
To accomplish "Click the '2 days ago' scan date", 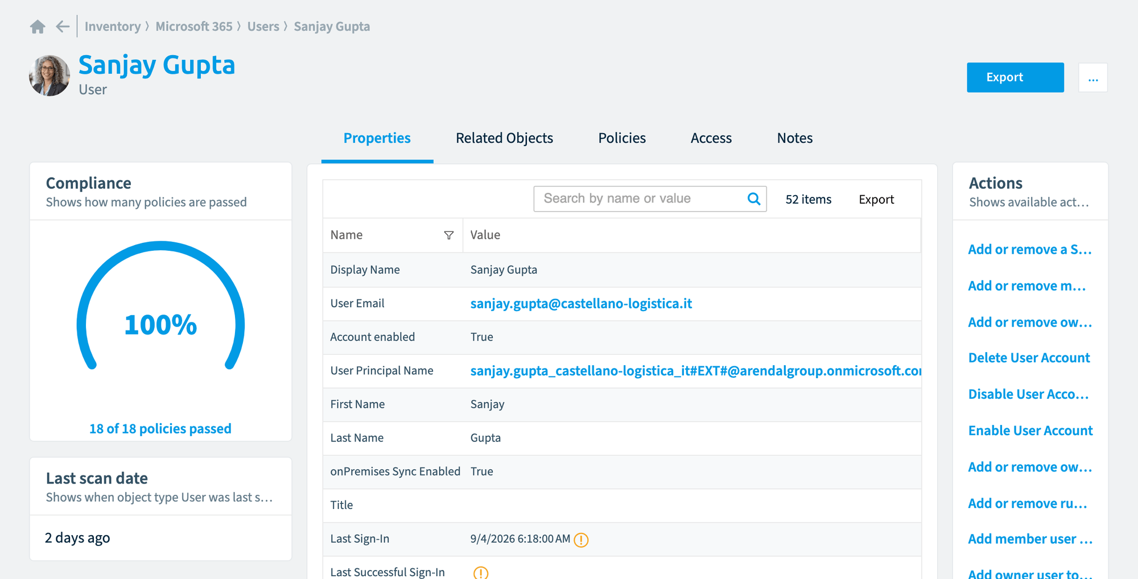I will 77,538.
